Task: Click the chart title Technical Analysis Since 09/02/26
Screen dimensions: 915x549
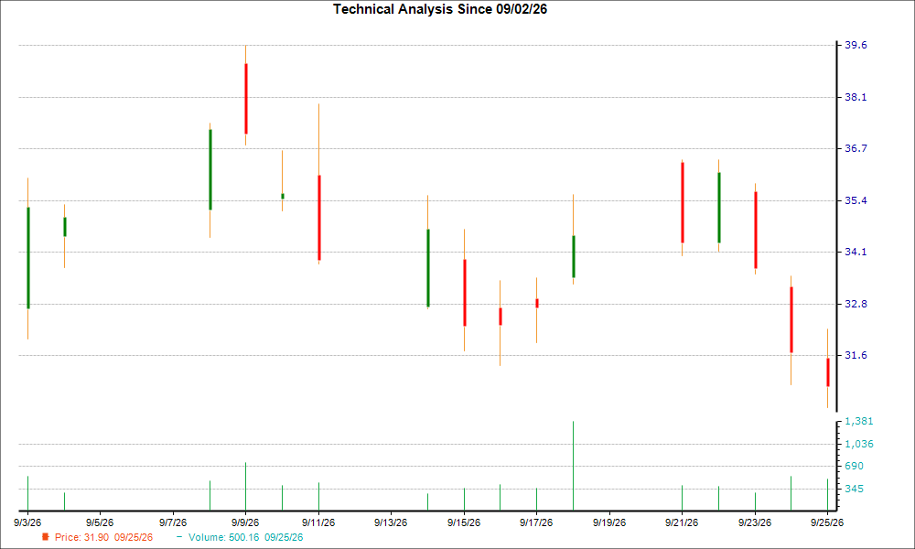Action: point(440,9)
